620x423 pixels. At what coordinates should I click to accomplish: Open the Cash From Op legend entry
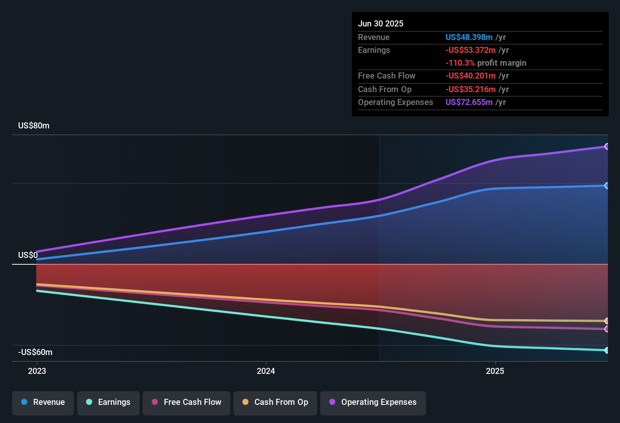[x=275, y=403]
